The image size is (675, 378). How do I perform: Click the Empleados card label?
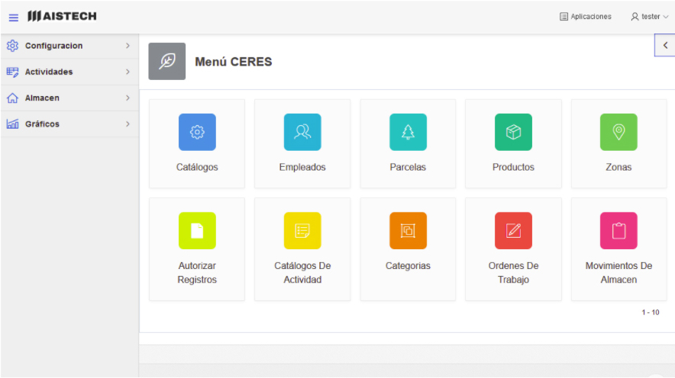click(302, 167)
